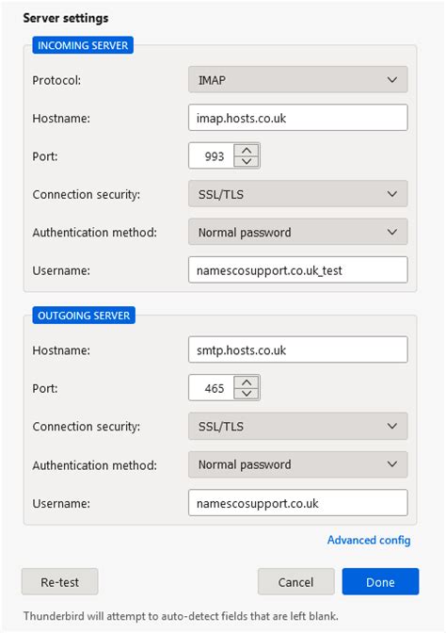The height and width of the screenshot is (633, 446).
Task: Click incoming Username field namescosupport.co.uk_test
Action: (297, 270)
